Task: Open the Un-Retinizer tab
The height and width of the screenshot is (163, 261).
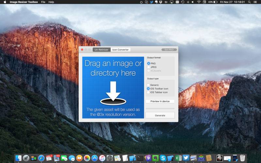Action: [x=101, y=50]
